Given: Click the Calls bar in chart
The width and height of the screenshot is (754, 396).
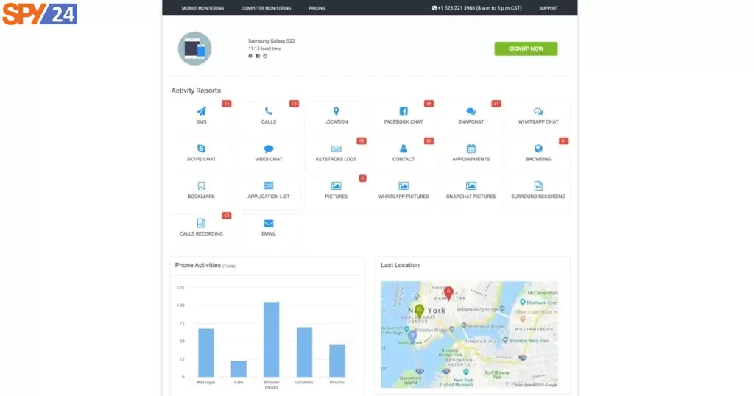Looking at the screenshot, I should [x=239, y=369].
